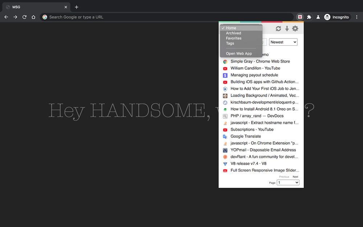
Task: Click the Chrome home icon
Action: pyautogui.click(x=33, y=17)
